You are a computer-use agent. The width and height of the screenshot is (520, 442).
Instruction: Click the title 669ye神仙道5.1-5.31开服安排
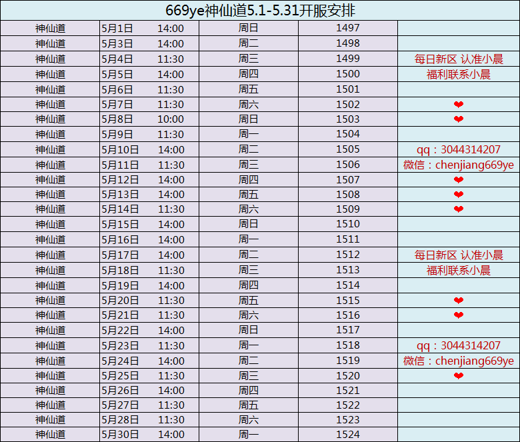coord(260,11)
